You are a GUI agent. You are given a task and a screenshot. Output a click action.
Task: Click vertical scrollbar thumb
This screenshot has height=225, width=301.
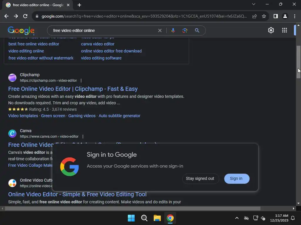click(298, 62)
